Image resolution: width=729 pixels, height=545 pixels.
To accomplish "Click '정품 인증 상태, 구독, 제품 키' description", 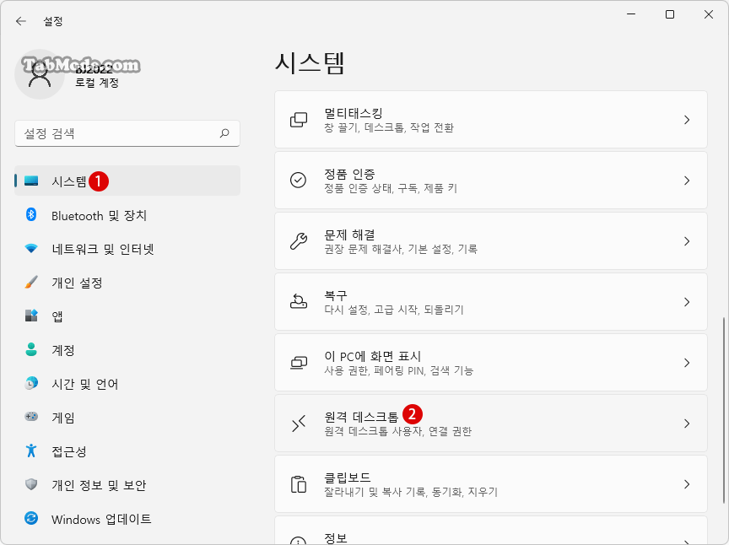I will (x=391, y=188).
